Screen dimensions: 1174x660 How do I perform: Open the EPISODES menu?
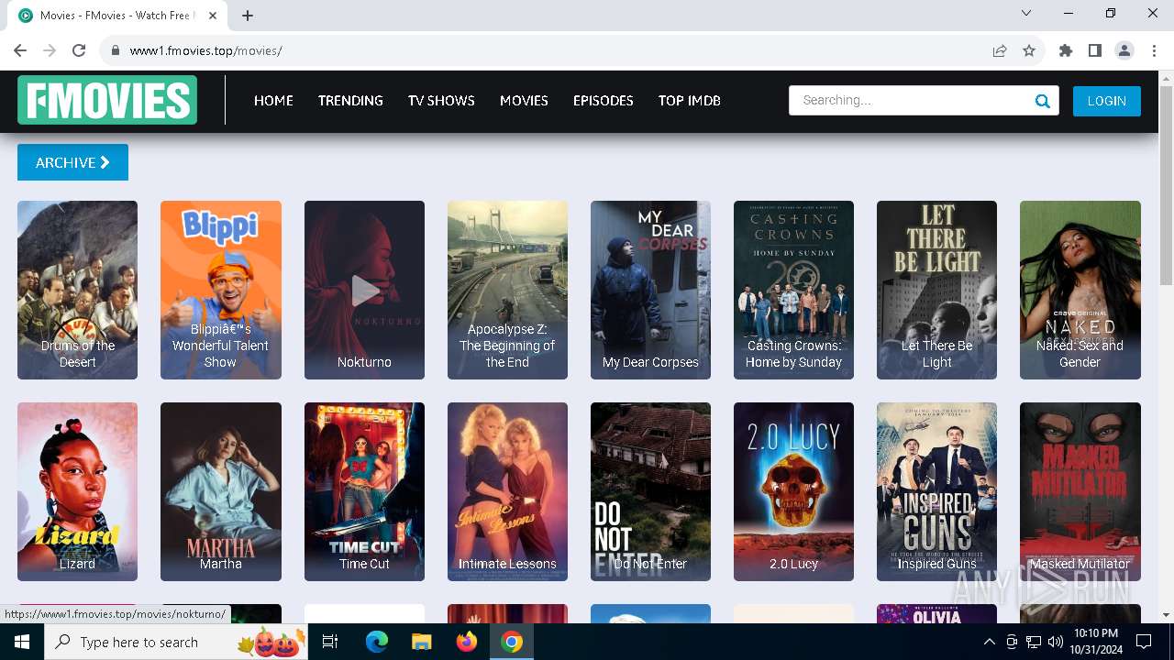pyautogui.click(x=604, y=101)
